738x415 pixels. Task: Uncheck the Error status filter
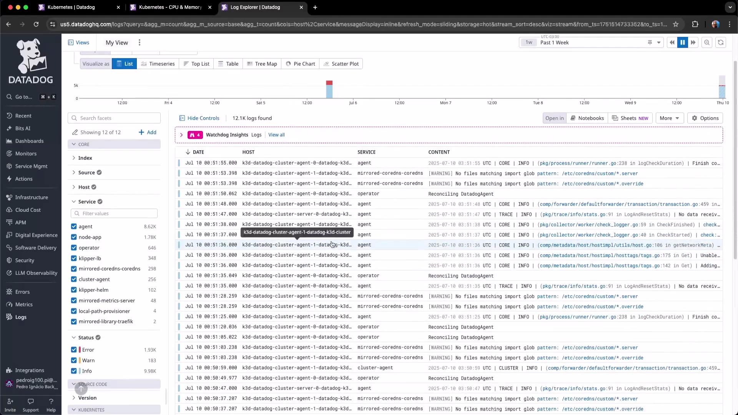point(74,350)
